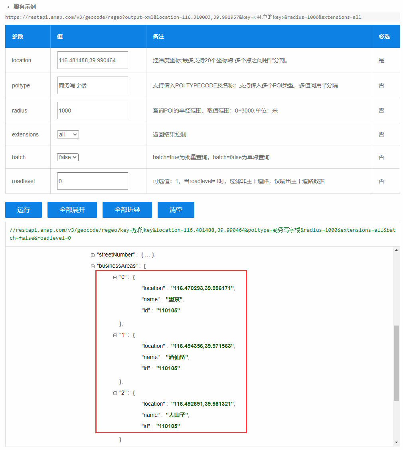Expand the streetNumber JSON node

[92, 255]
